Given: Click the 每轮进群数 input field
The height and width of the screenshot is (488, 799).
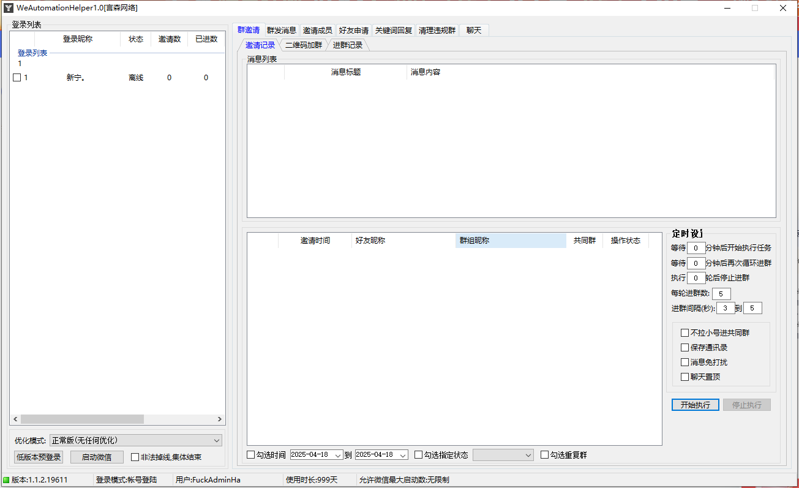Looking at the screenshot, I should [x=721, y=294].
